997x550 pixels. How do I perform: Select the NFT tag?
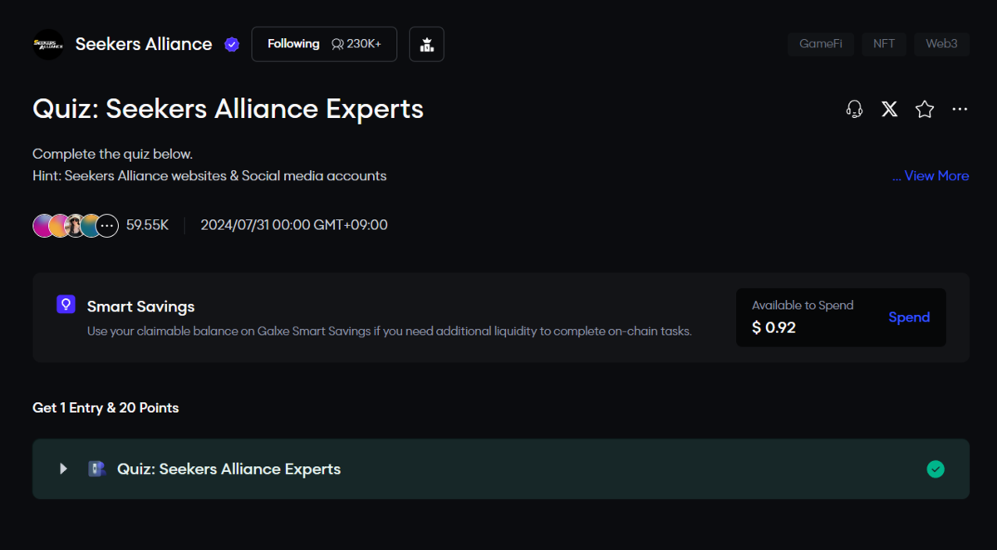point(884,44)
